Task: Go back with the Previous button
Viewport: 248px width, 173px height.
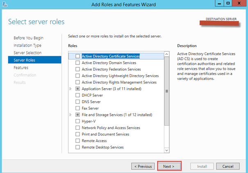Action: click(x=143, y=166)
